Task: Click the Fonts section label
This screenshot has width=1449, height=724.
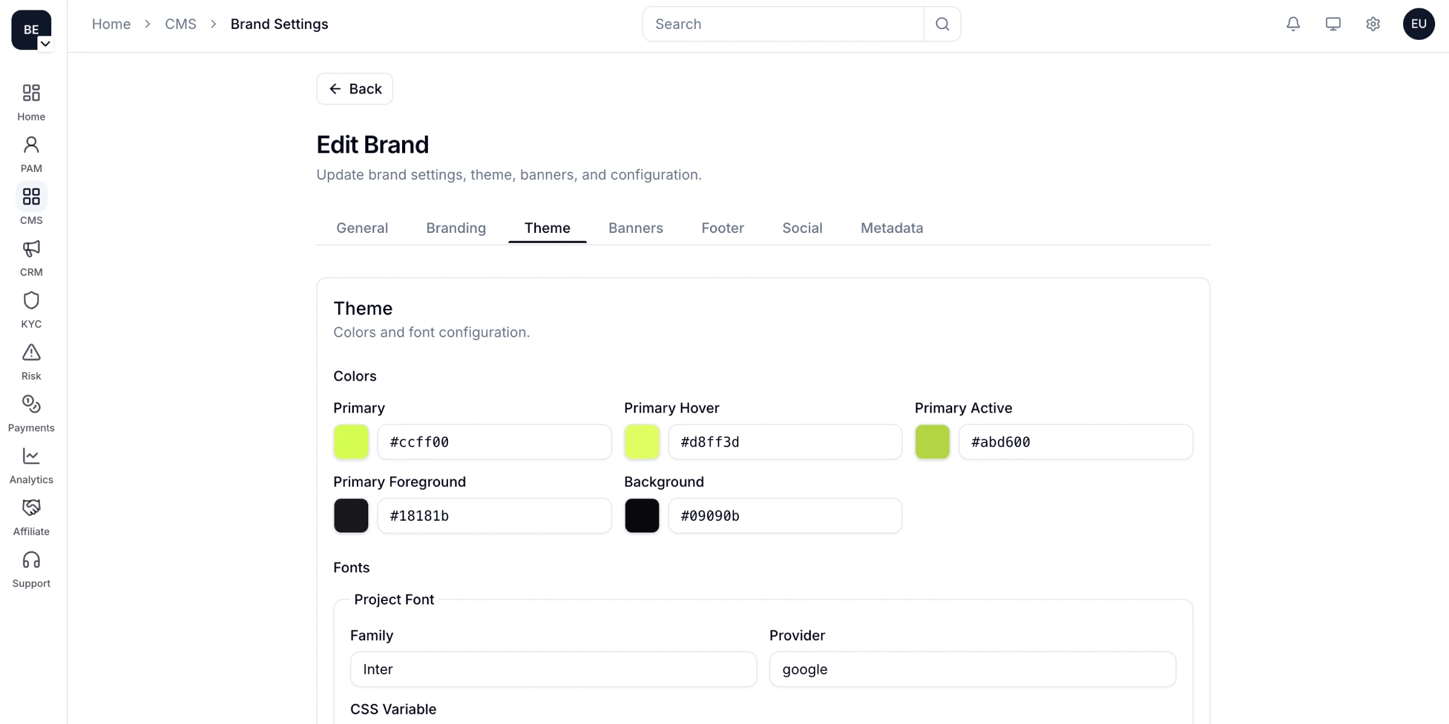Action: (x=351, y=568)
